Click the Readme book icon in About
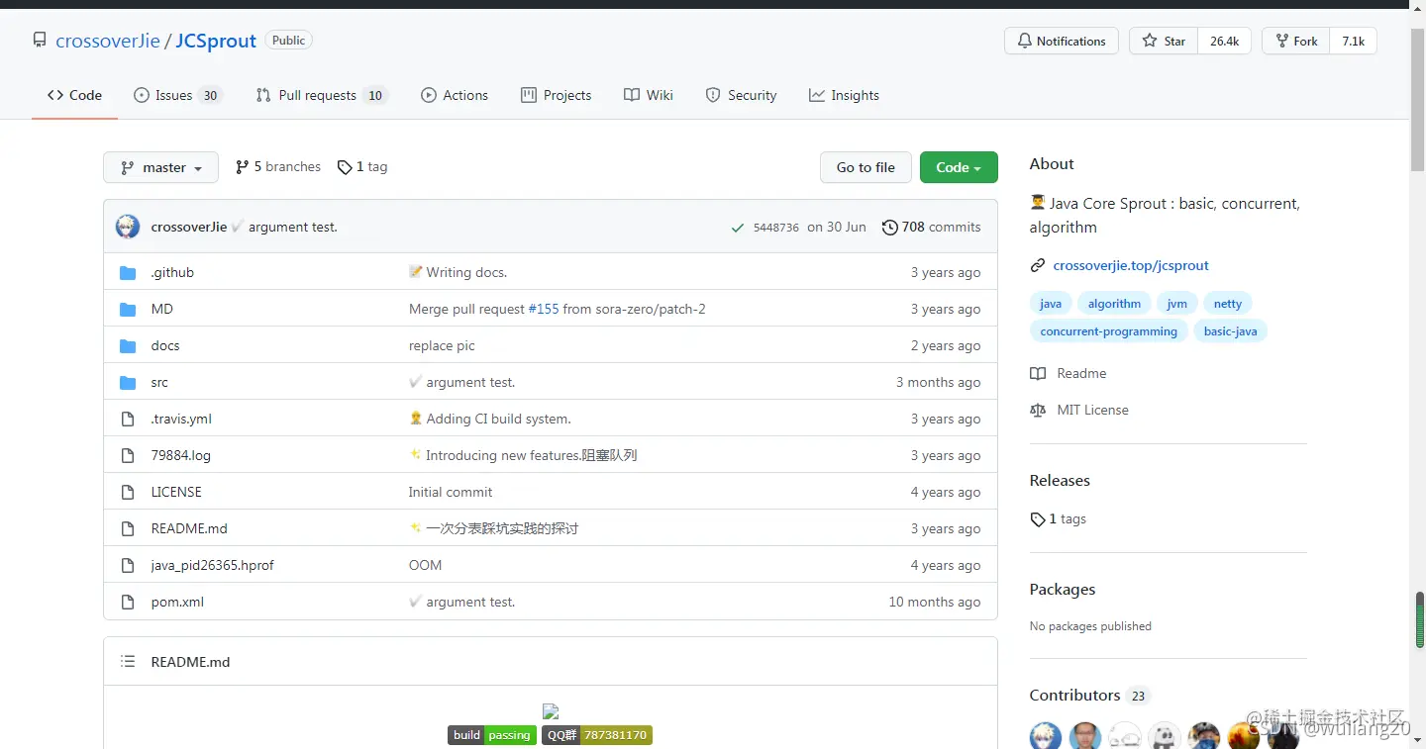The width and height of the screenshot is (1426, 749). [1038, 373]
